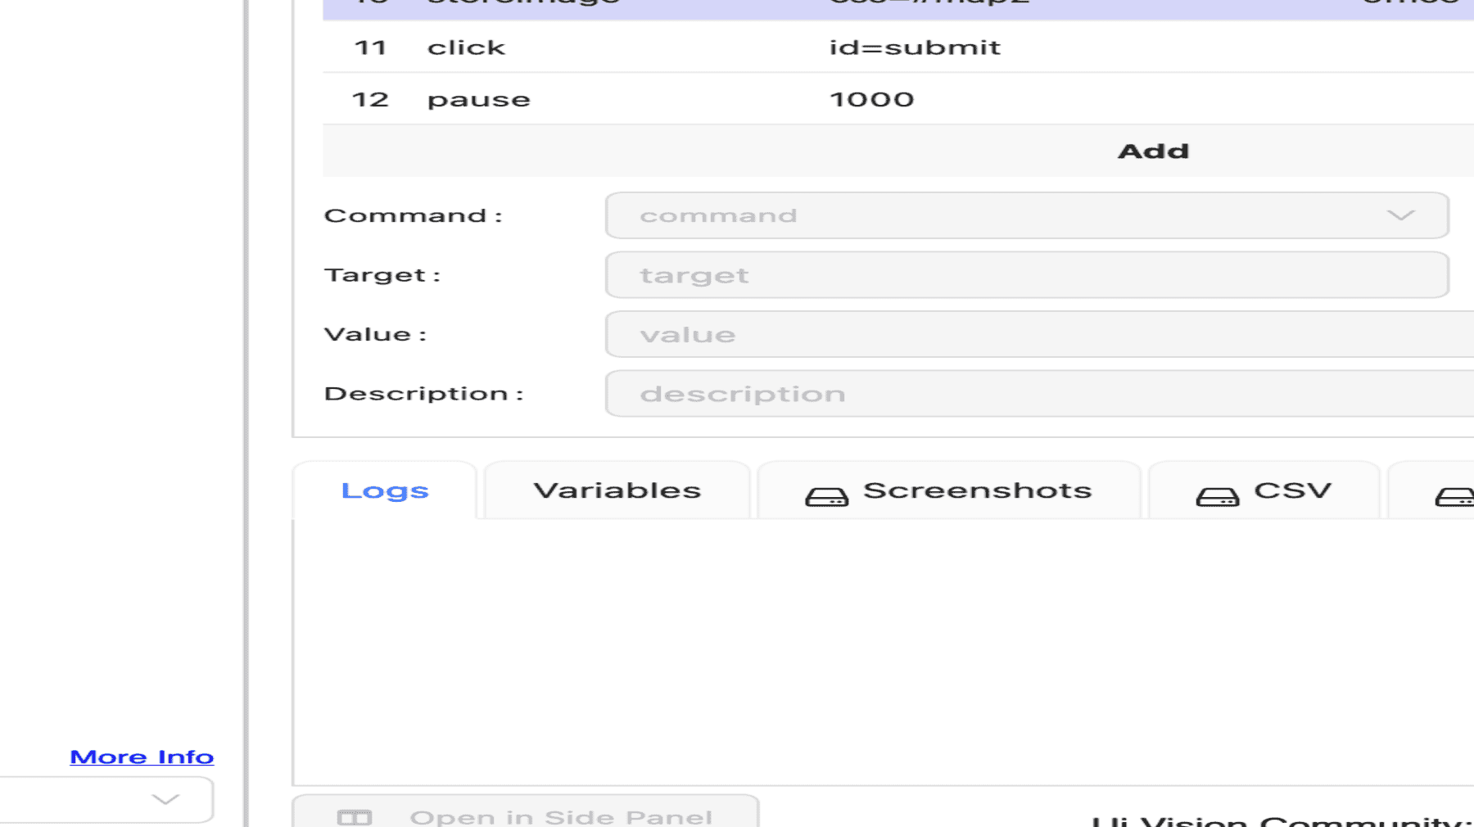The height and width of the screenshot is (827, 1474).
Task: Click the empty Logs output area
Action: 883,651
